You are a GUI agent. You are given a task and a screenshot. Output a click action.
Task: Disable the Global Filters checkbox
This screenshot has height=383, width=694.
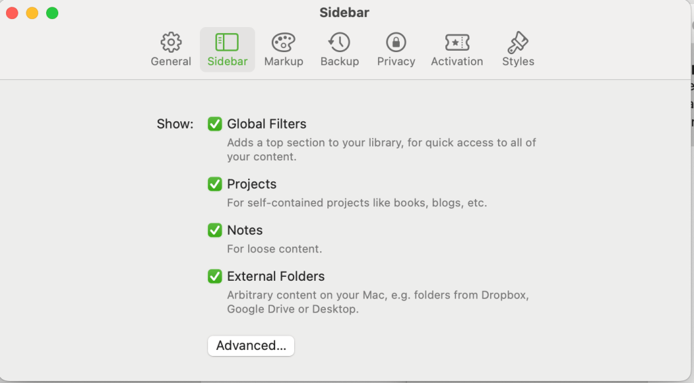click(215, 124)
